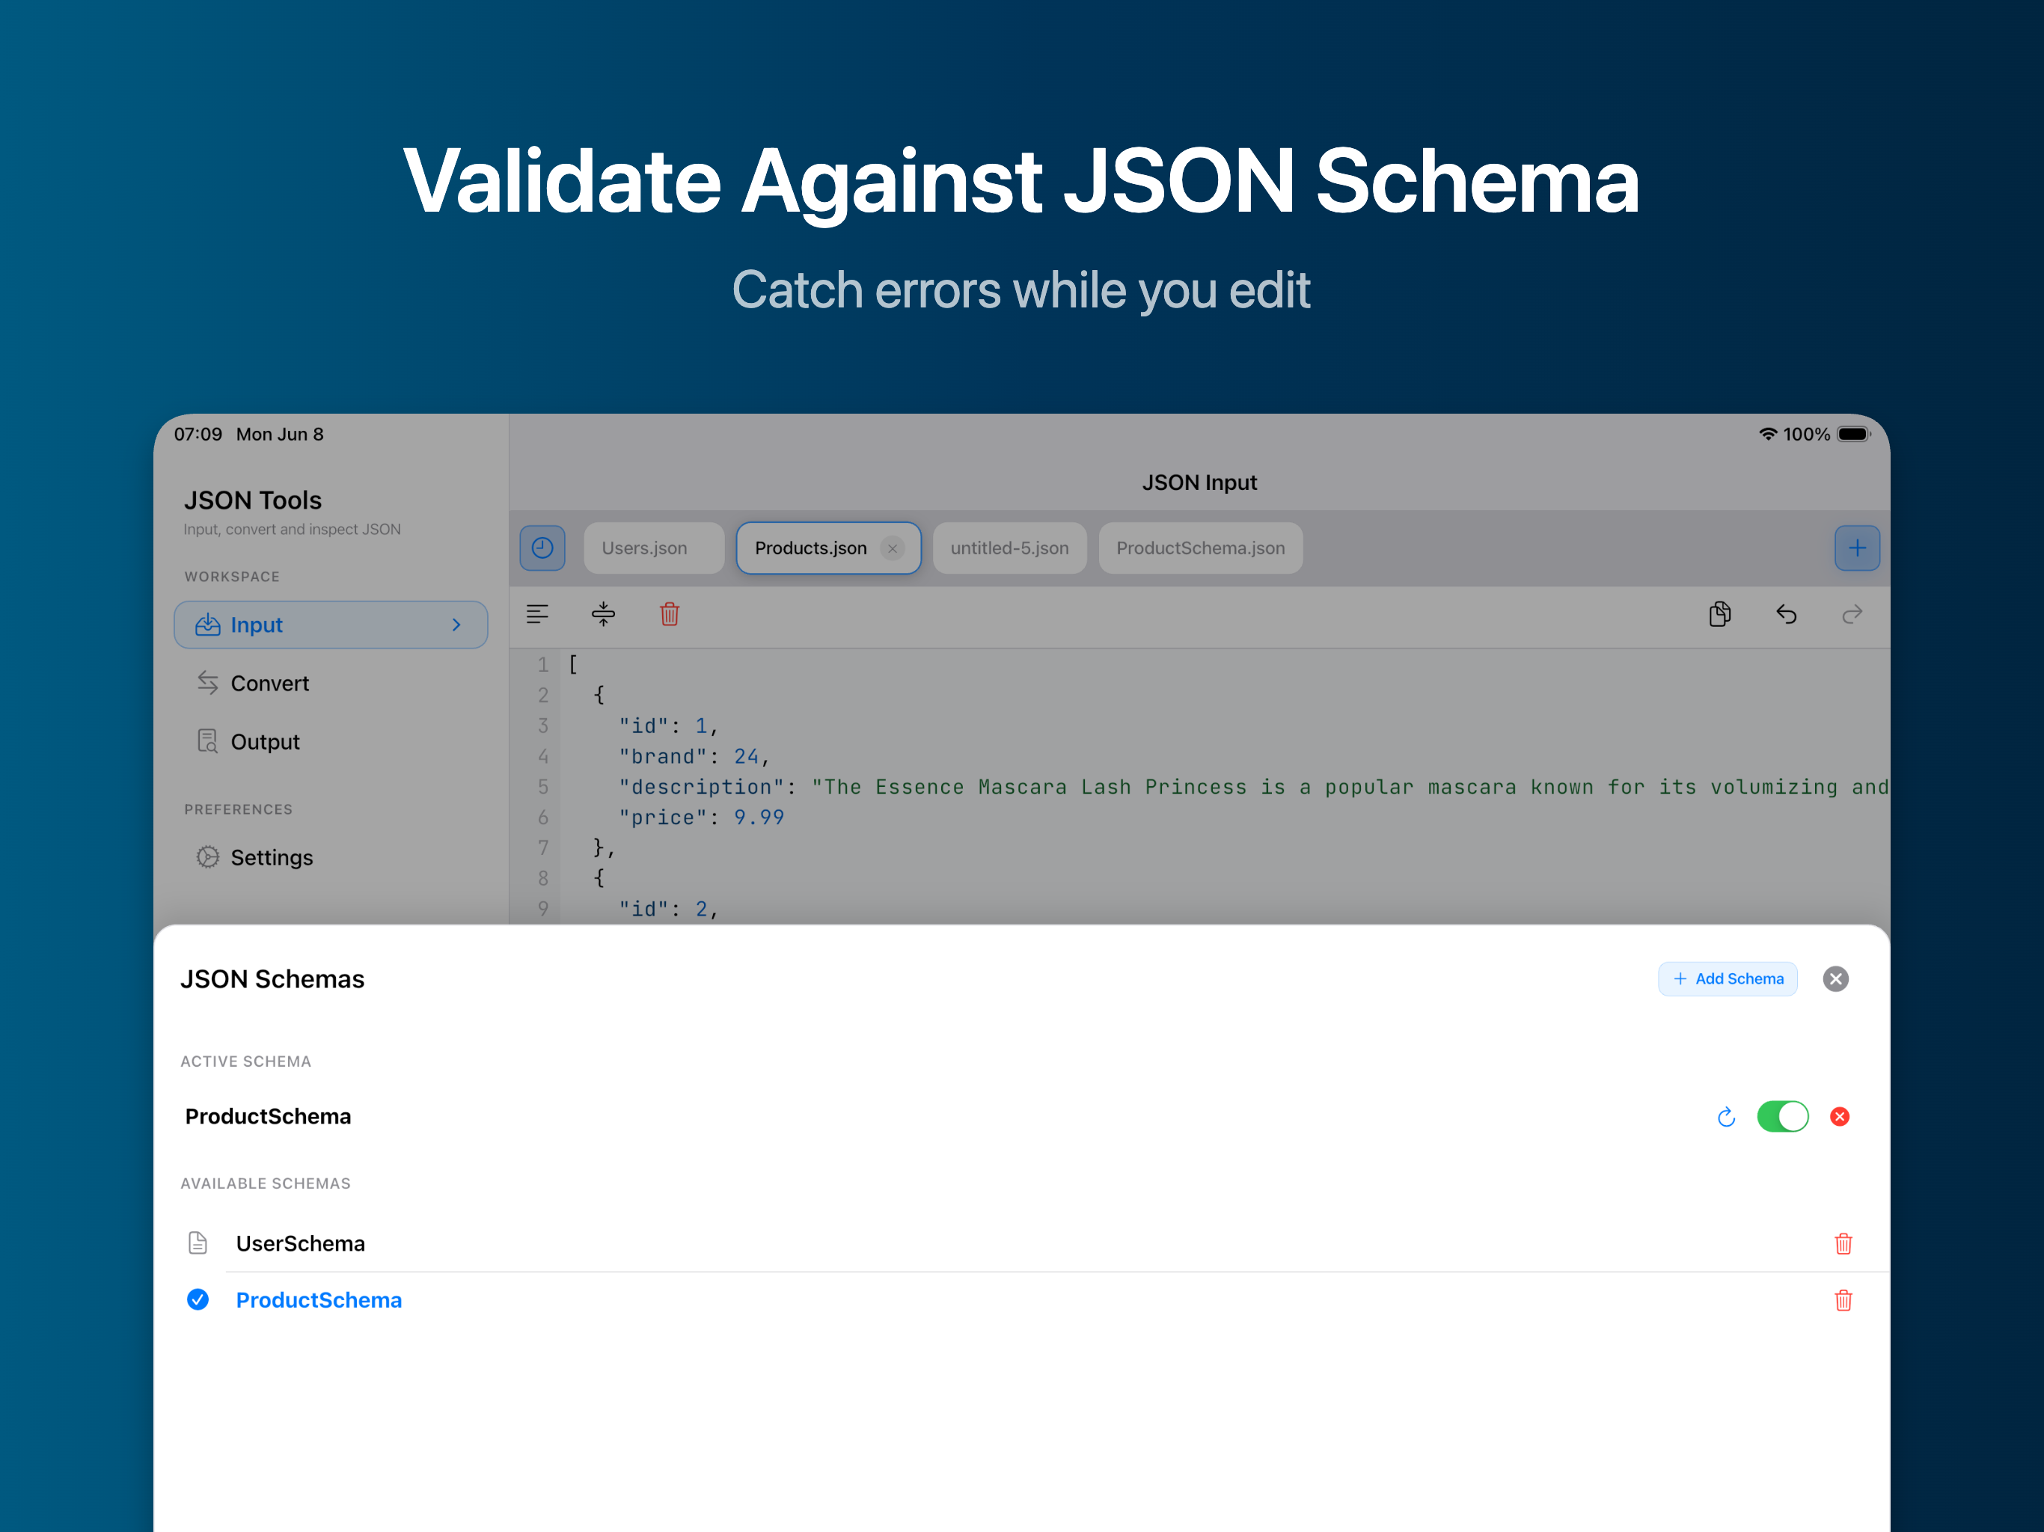Open Settings in the sidebar

coord(331,857)
